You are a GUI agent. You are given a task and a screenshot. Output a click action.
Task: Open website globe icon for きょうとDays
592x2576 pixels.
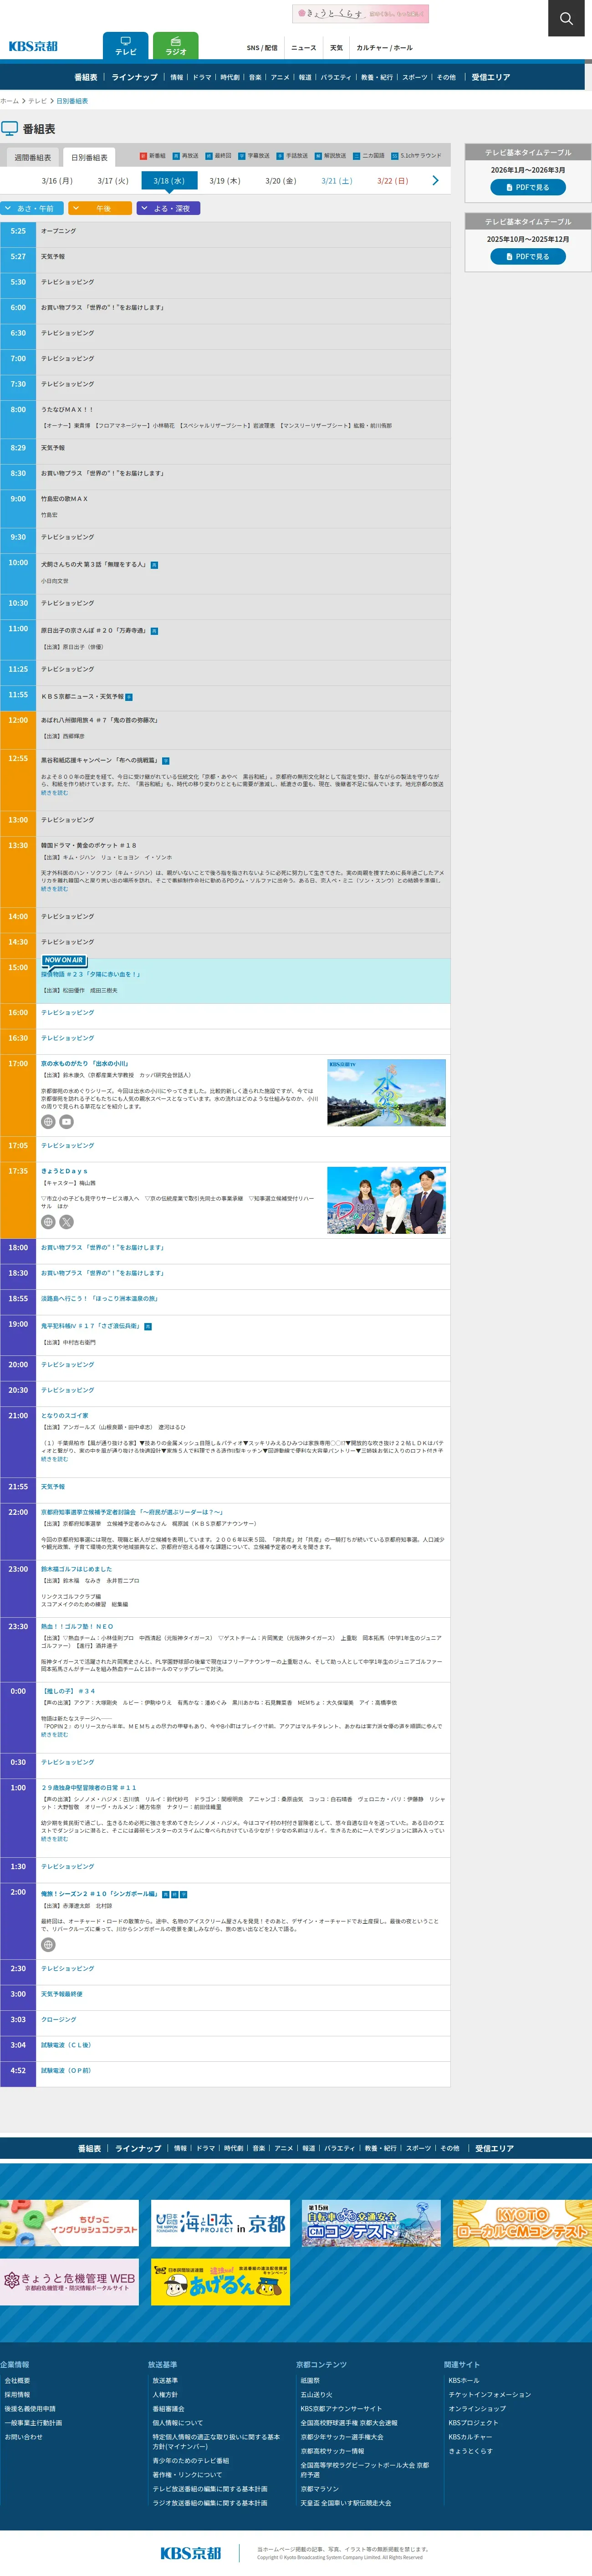tap(48, 1222)
